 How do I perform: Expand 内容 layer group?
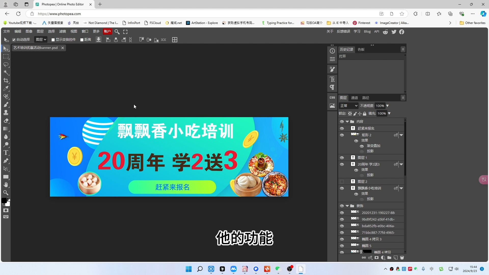coord(347,121)
